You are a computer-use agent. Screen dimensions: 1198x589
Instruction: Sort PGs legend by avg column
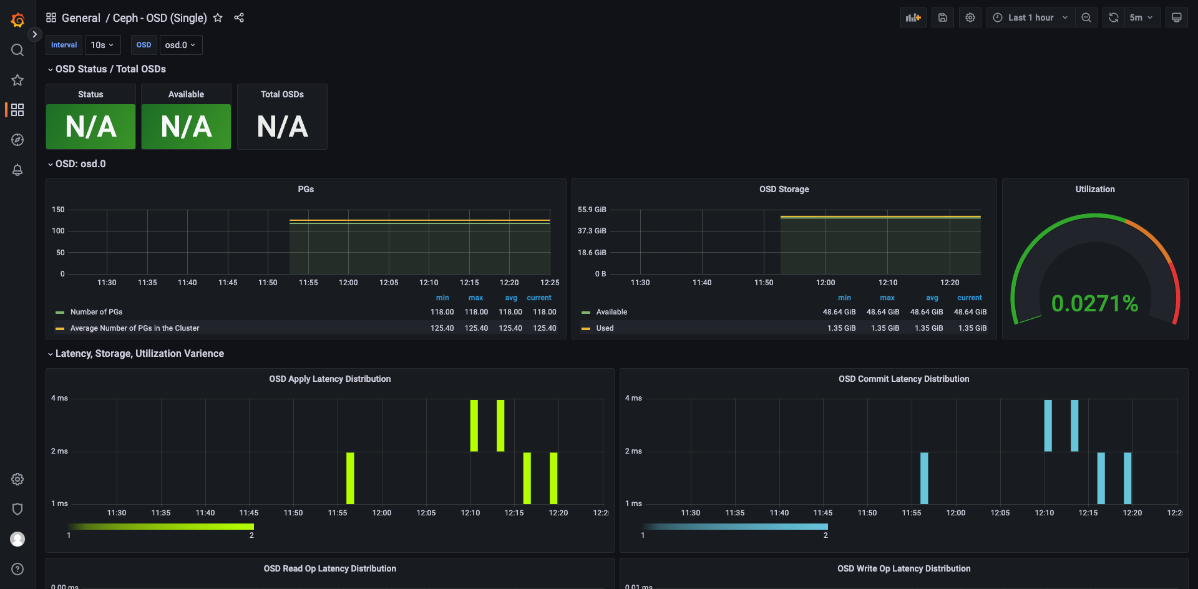[511, 298]
